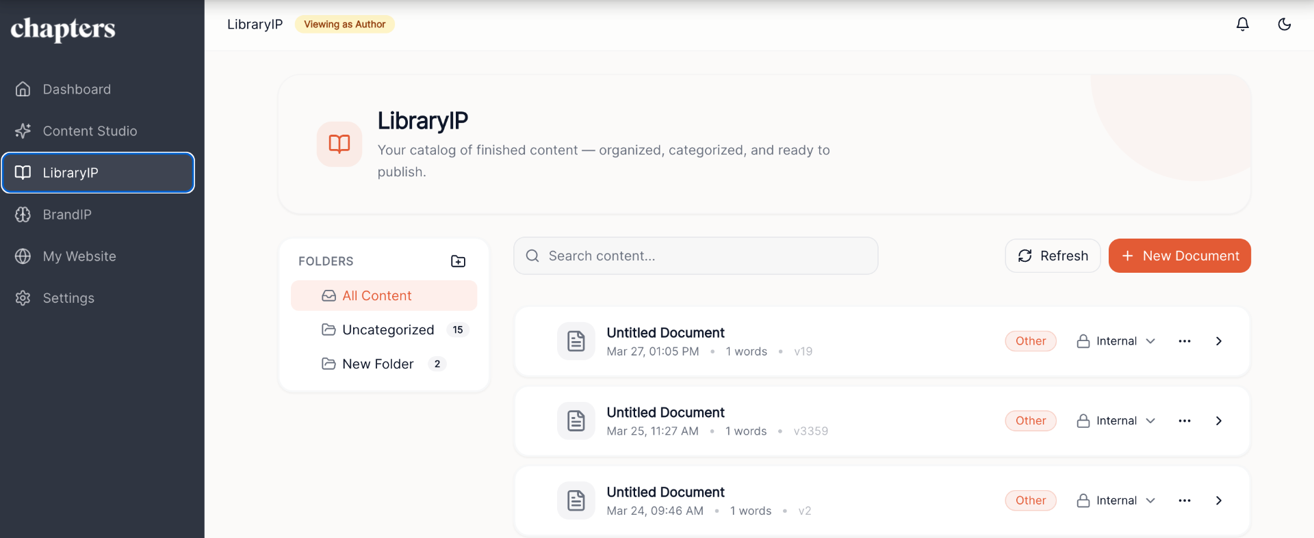Open more options for Mar 24 document

pos(1185,500)
